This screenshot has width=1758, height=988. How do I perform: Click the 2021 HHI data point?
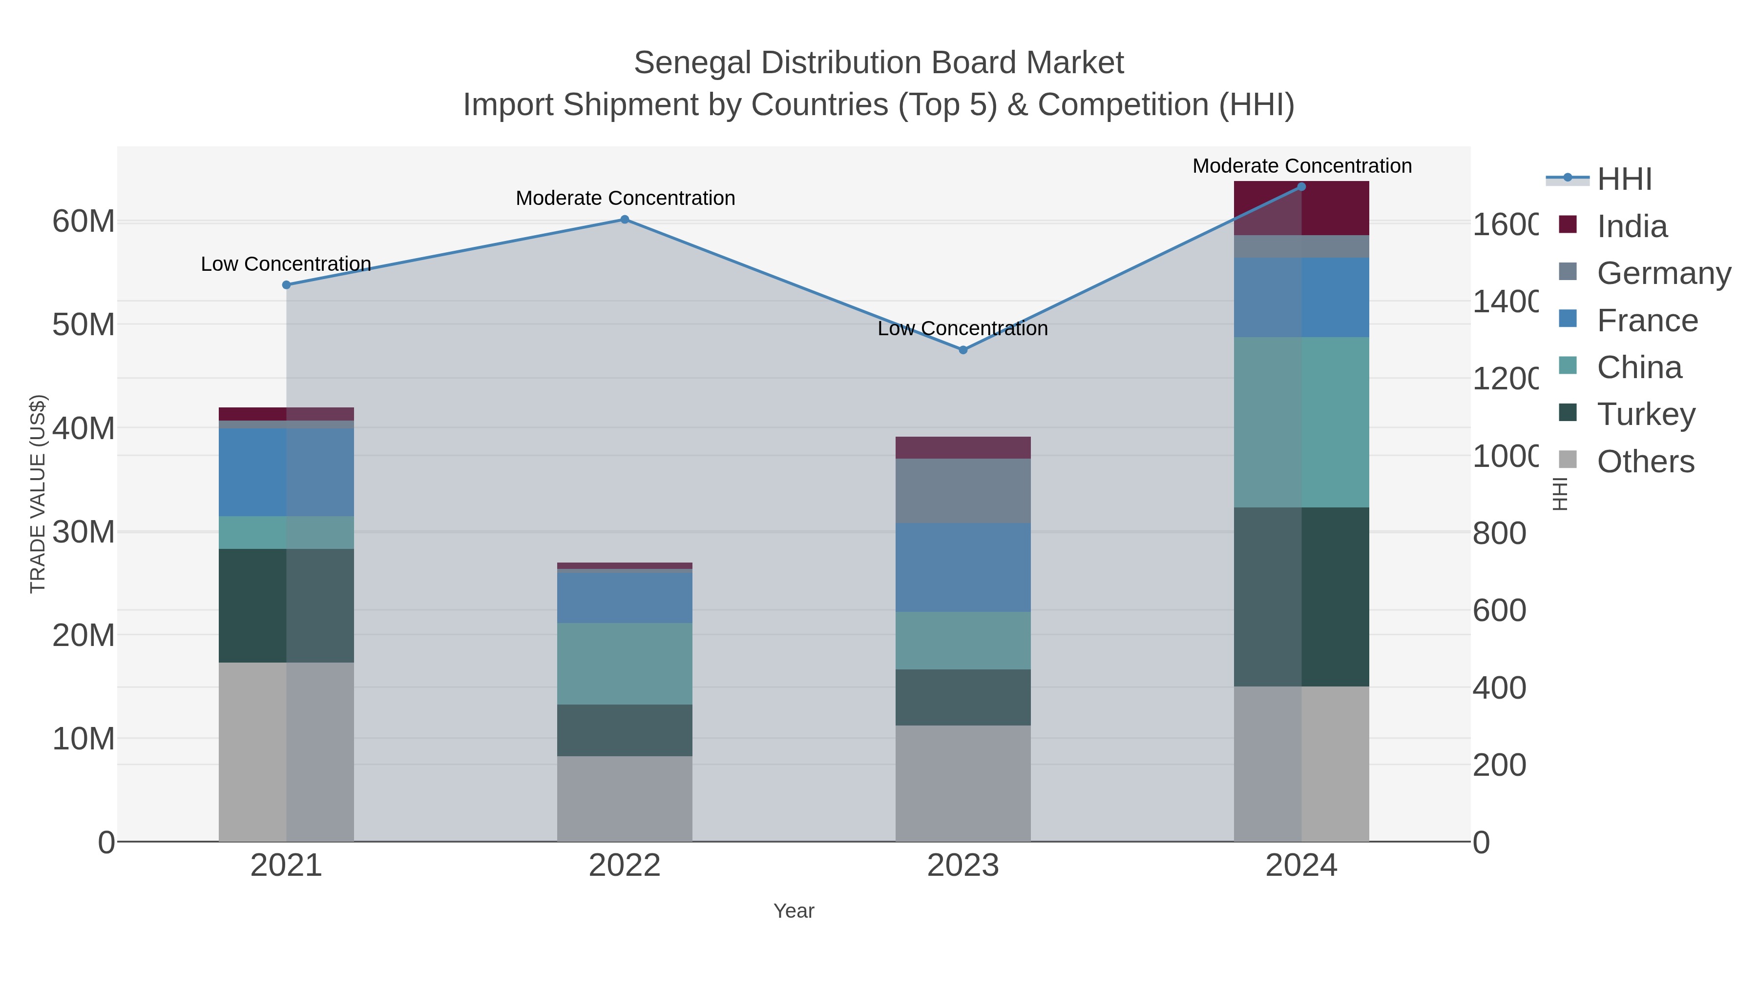click(x=287, y=285)
